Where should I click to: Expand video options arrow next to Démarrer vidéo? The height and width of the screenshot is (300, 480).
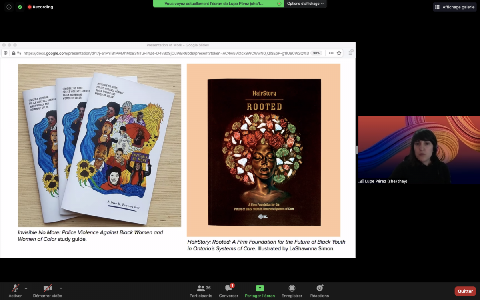(61, 288)
